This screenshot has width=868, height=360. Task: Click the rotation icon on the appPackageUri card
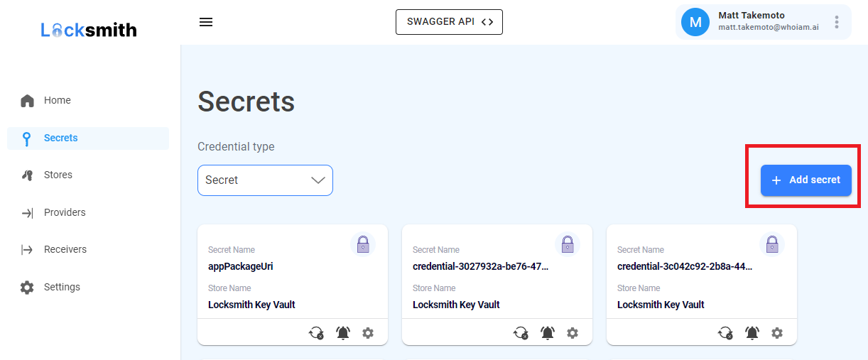316,332
